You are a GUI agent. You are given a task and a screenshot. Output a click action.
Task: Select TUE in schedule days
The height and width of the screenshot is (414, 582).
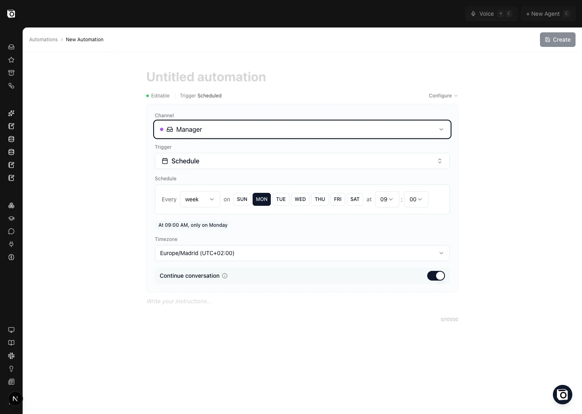click(x=281, y=199)
